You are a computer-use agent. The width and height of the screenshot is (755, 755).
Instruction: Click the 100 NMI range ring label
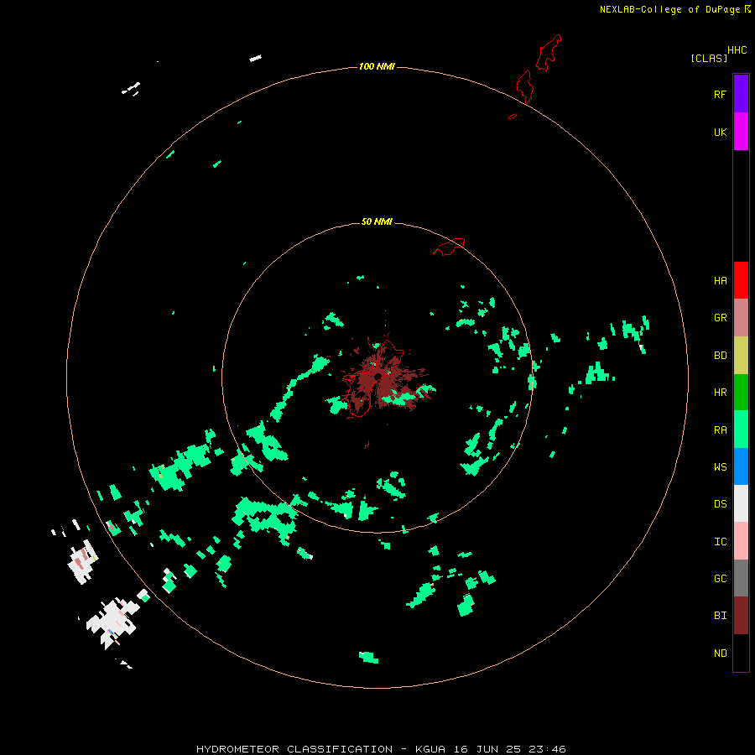(x=377, y=66)
